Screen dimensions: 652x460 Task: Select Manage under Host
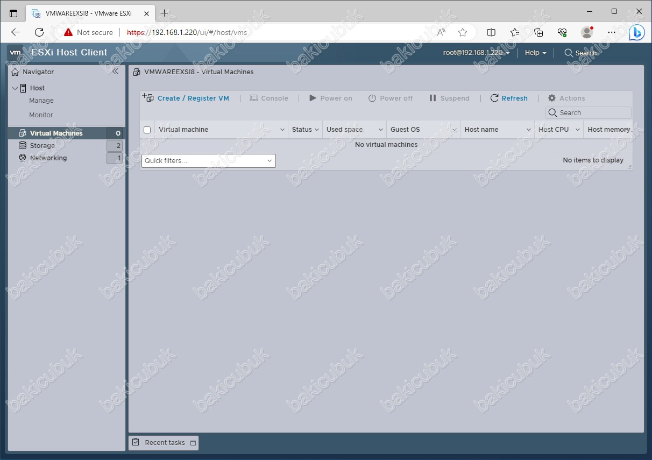41,101
